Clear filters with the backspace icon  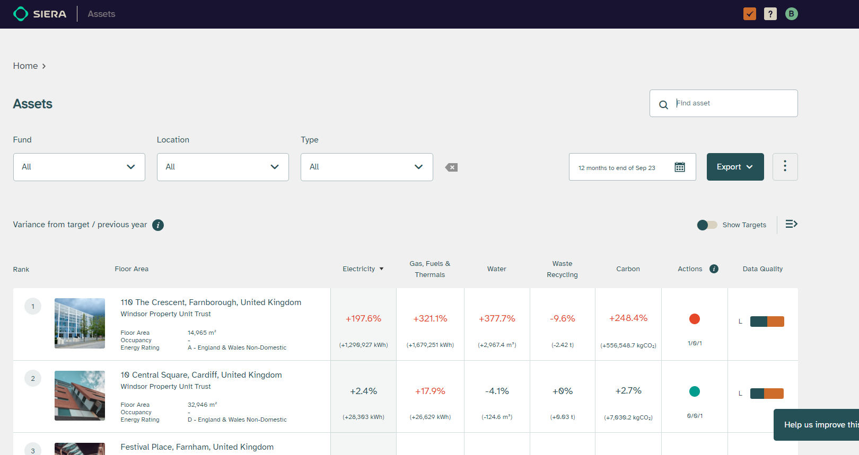[451, 167]
